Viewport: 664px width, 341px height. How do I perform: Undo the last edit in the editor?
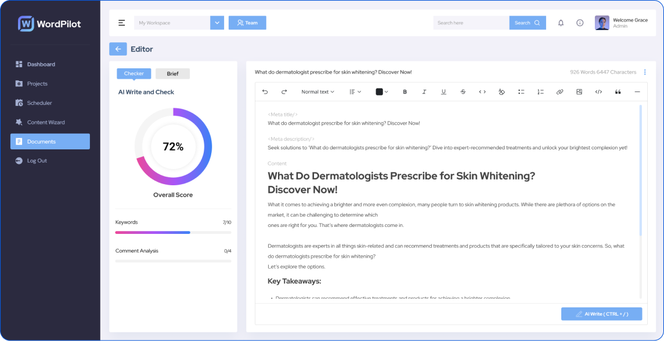[x=265, y=91]
